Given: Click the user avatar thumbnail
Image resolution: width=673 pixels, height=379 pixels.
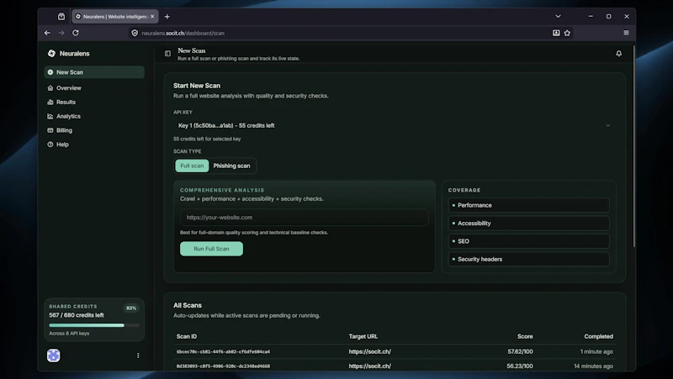Looking at the screenshot, I should [54, 355].
